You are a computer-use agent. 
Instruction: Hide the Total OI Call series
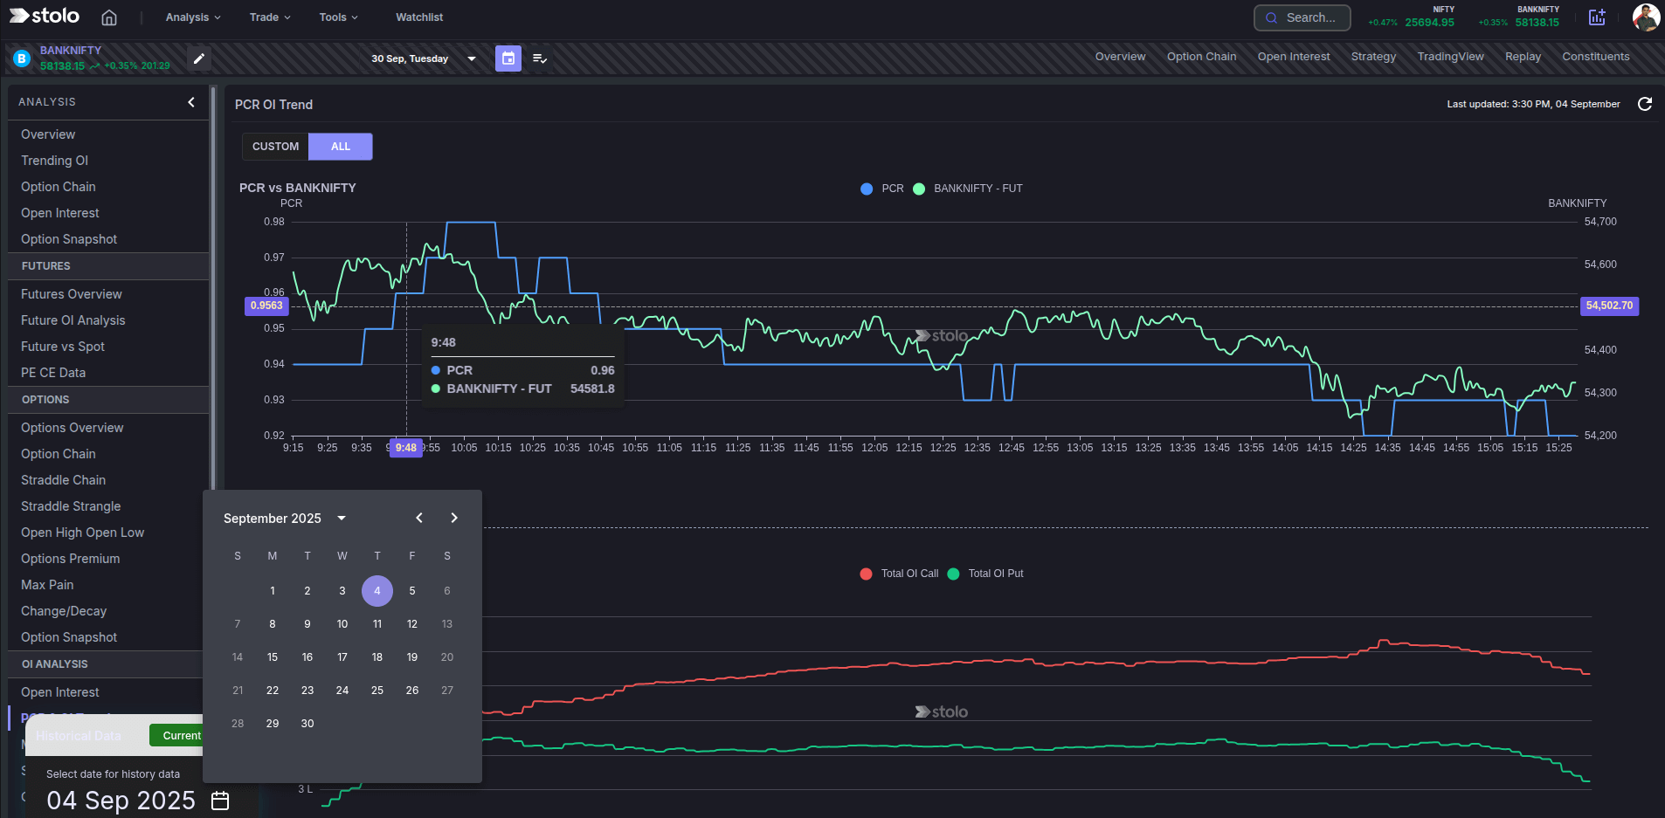tap(898, 574)
